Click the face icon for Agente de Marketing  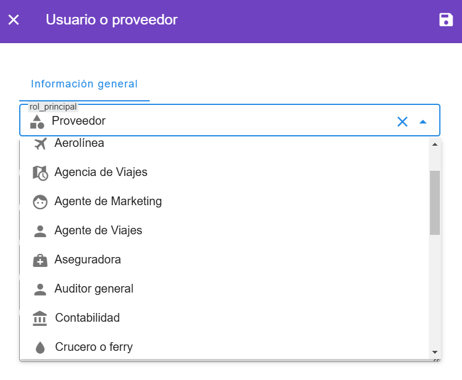tap(40, 202)
